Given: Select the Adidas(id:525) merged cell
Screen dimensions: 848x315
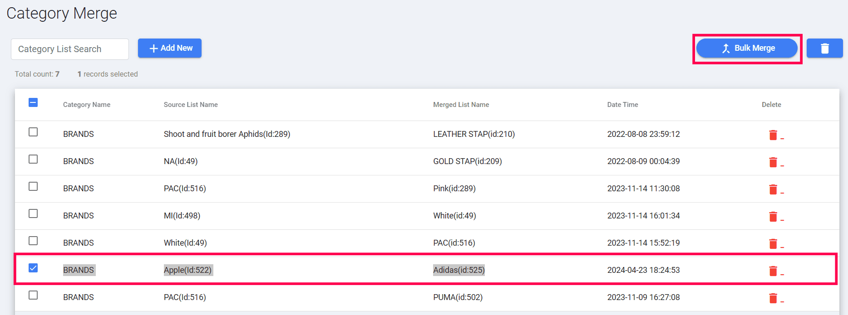Looking at the screenshot, I should click(x=459, y=270).
